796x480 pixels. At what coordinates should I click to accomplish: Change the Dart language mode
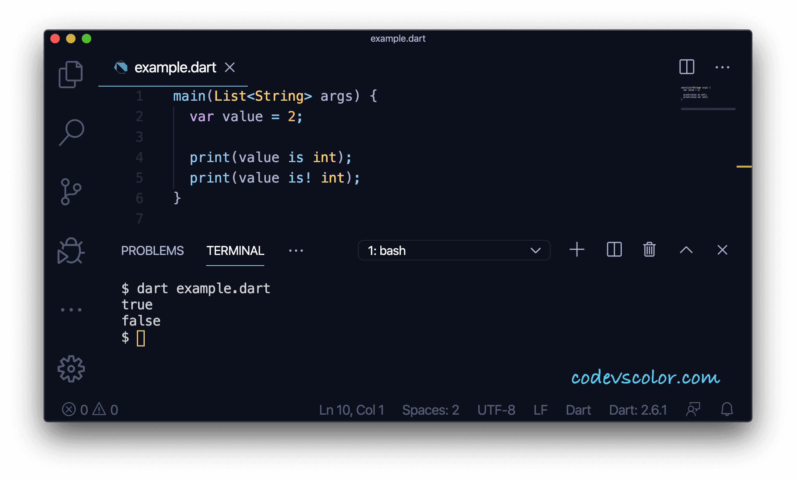pyautogui.click(x=578, y=410)
